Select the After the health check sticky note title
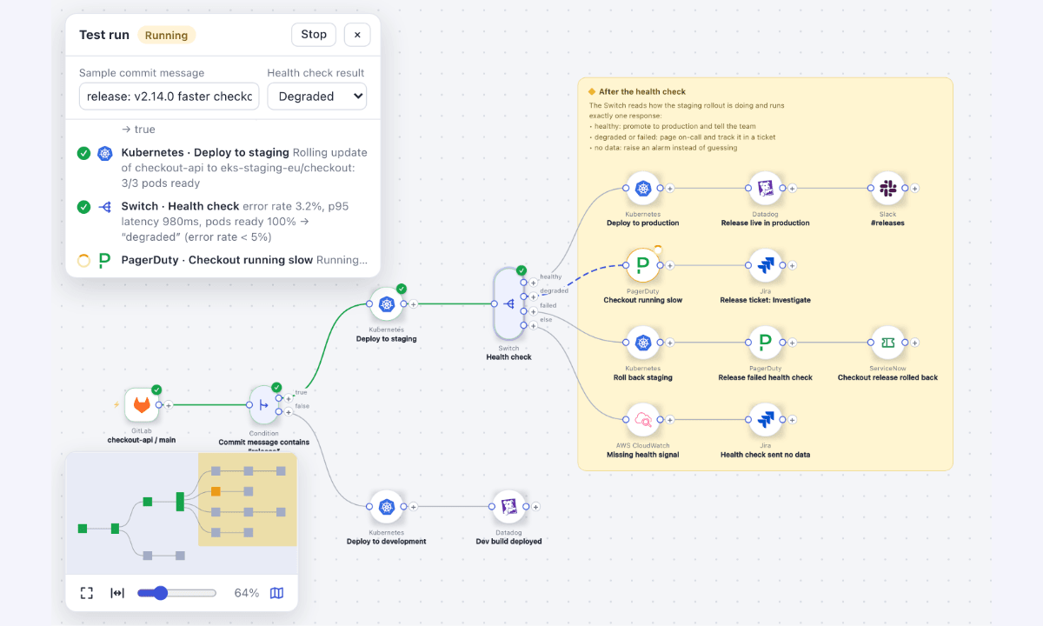The height and width of the screenshot is (626, 1043). pos(642,91)
